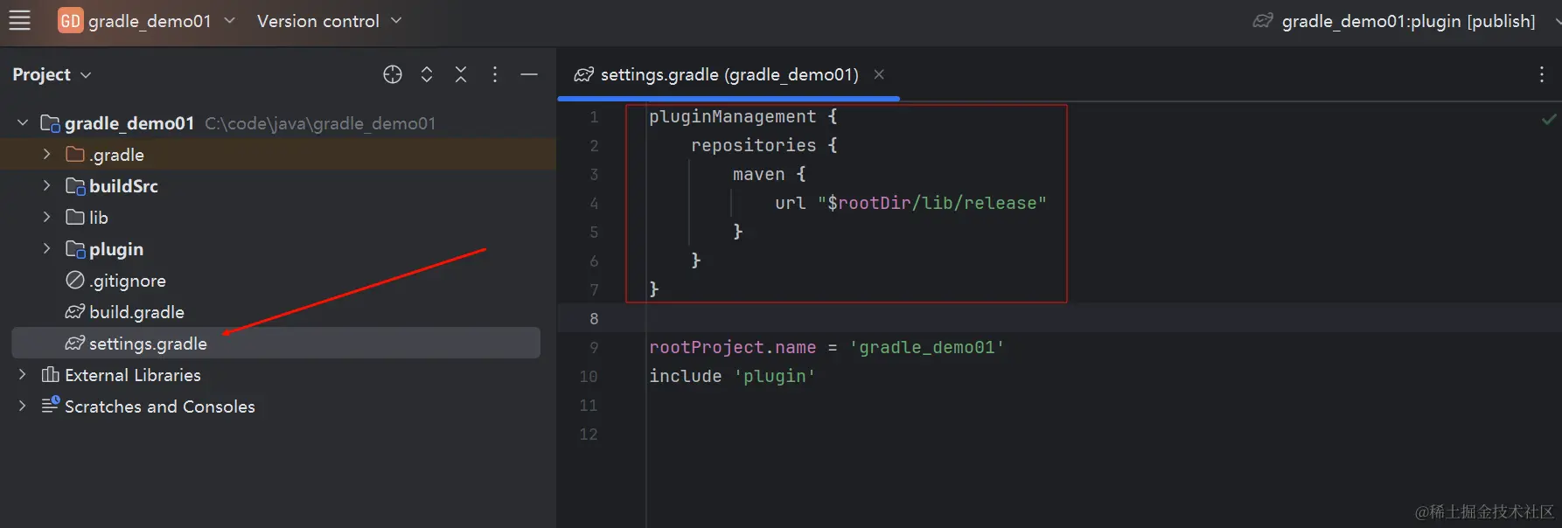Click 'rootProject.name' in editor
Image resolution: width=1562 pixels, height=528 pixels.
coord(732,347)
